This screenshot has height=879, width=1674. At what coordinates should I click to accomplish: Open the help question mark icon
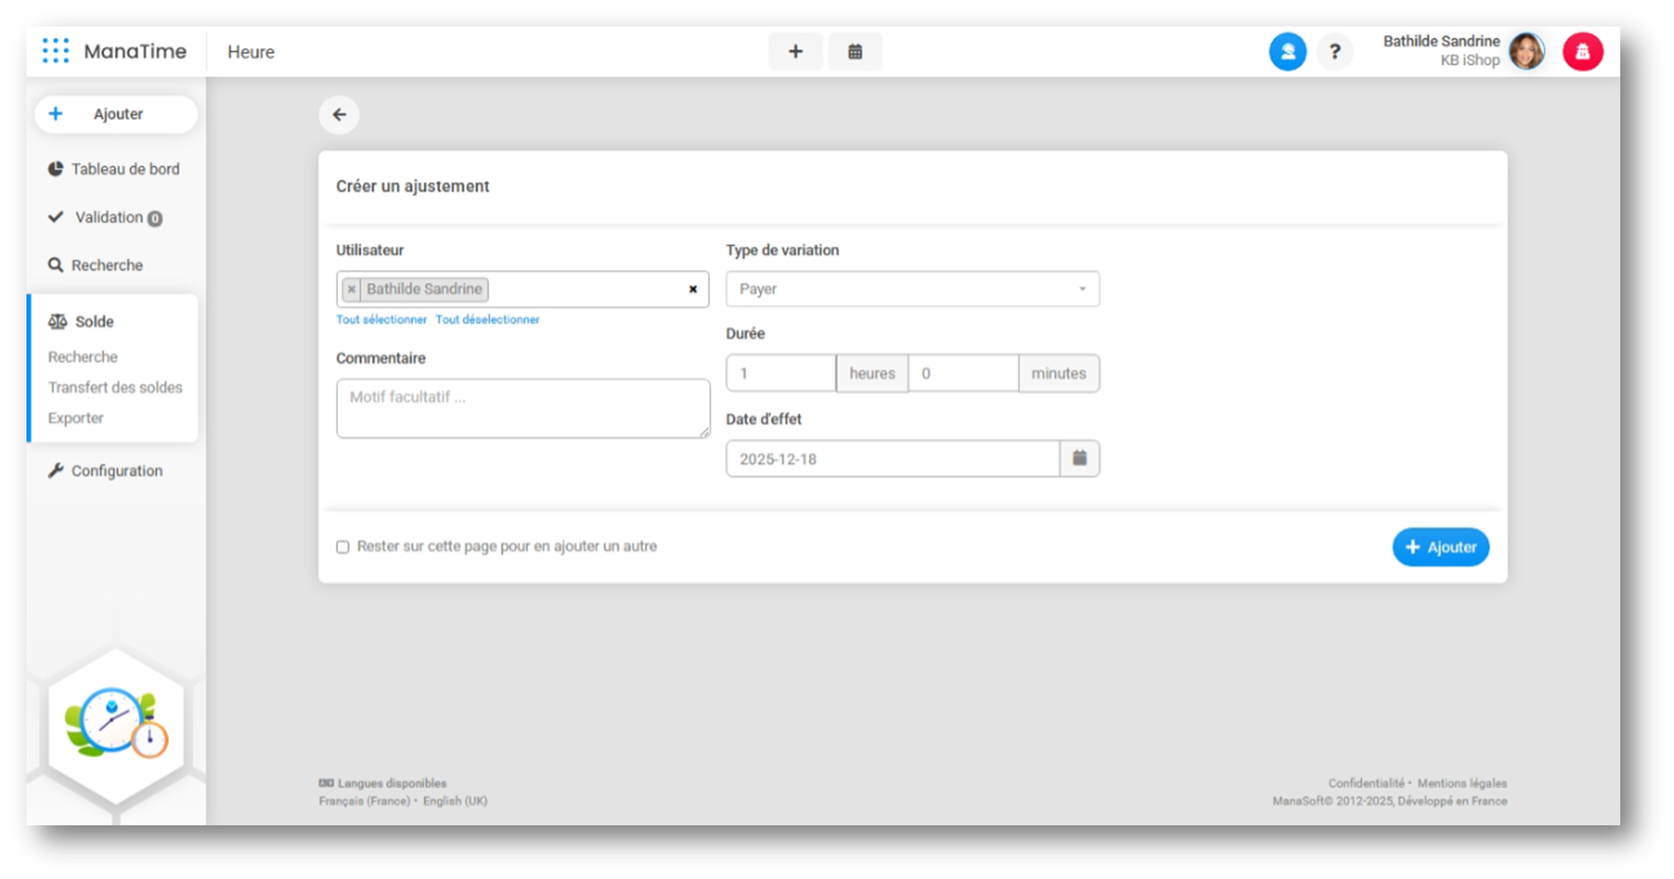pyautogui.click(x=1334, y=52)
